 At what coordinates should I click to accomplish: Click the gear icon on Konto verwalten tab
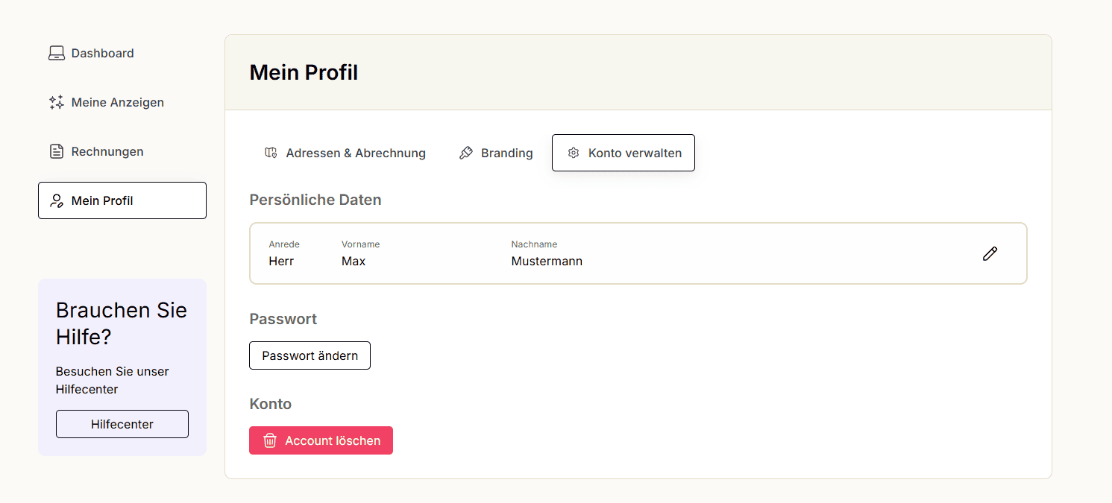[574, 153]
